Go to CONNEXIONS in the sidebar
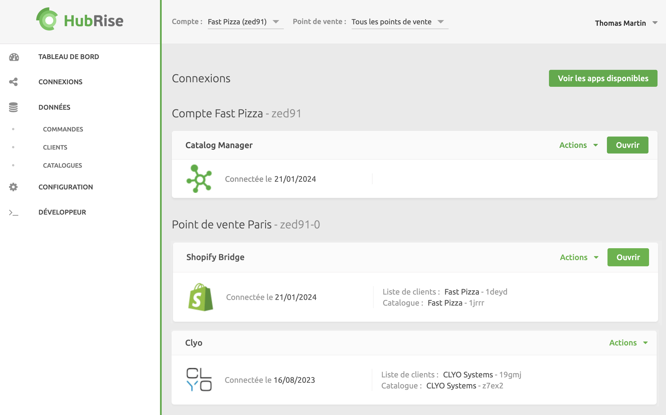 60,82
